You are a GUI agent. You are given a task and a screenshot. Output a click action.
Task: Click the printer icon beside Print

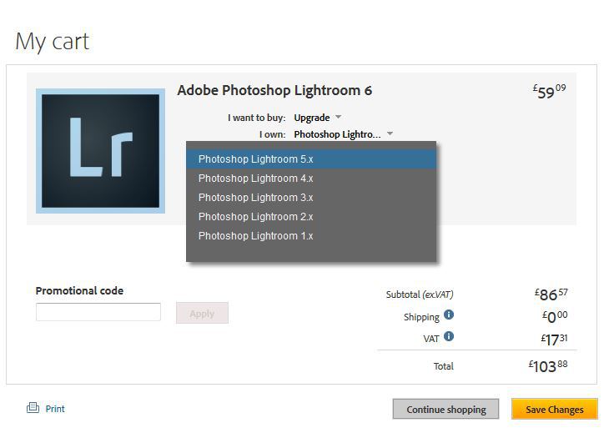click(x=33, y=408)
